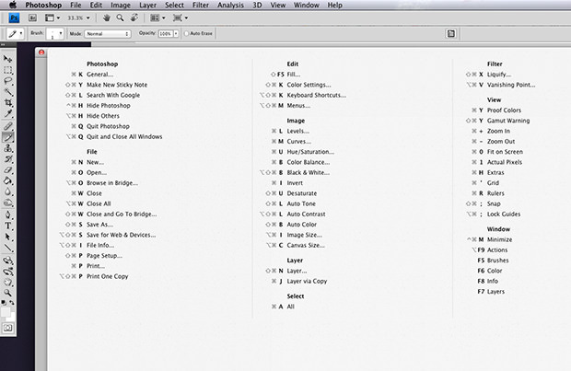The height and width of the screenshot is (371, 571).
Task: Open the Brush preset picker
Action: coord(54,33)
